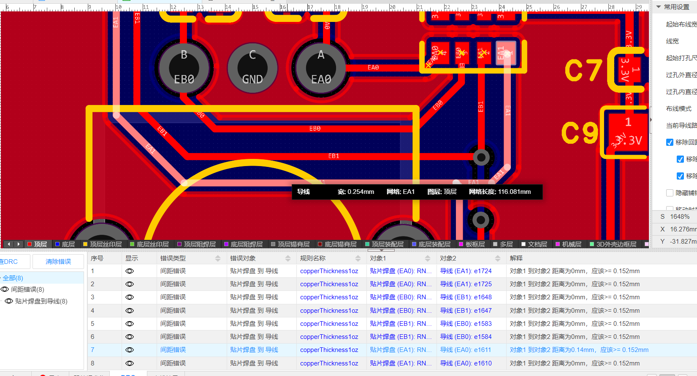Toggle visibility eye for DRC error row 5
Screen dimensions: 697x376
coord(130,324)
